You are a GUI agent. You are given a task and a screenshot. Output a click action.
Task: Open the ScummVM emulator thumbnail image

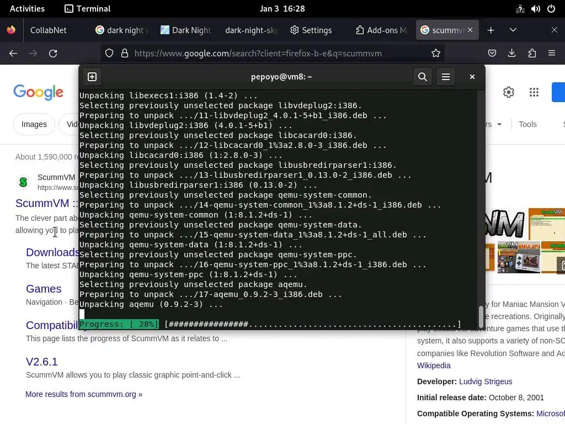pyautogui.click(x=519, y=257)
